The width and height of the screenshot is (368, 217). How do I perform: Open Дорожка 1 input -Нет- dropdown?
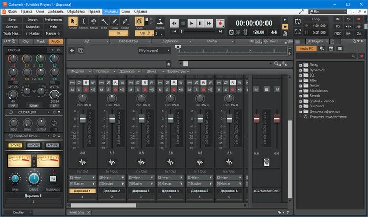(83, 178)
